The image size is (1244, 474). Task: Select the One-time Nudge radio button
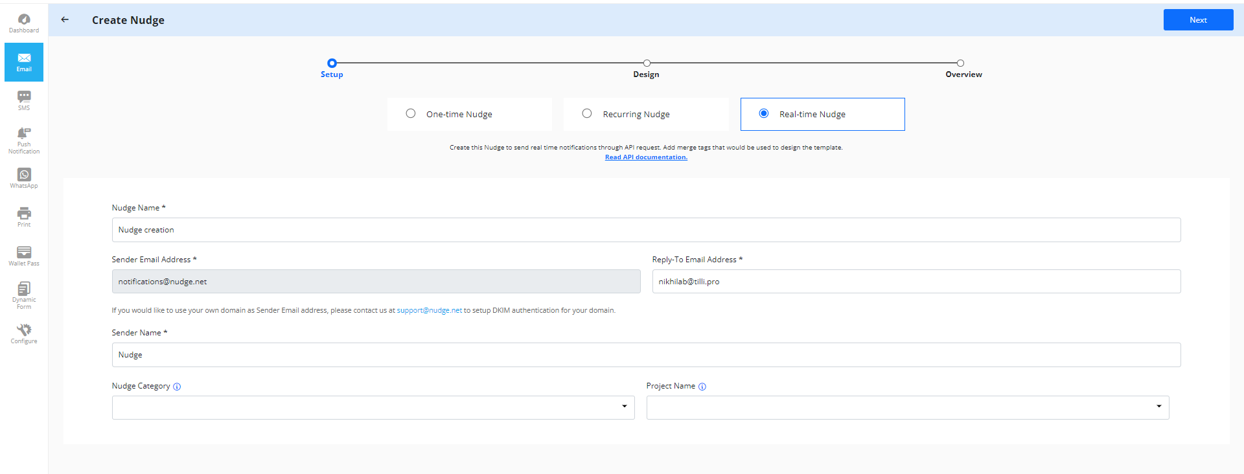coord(411,113)
